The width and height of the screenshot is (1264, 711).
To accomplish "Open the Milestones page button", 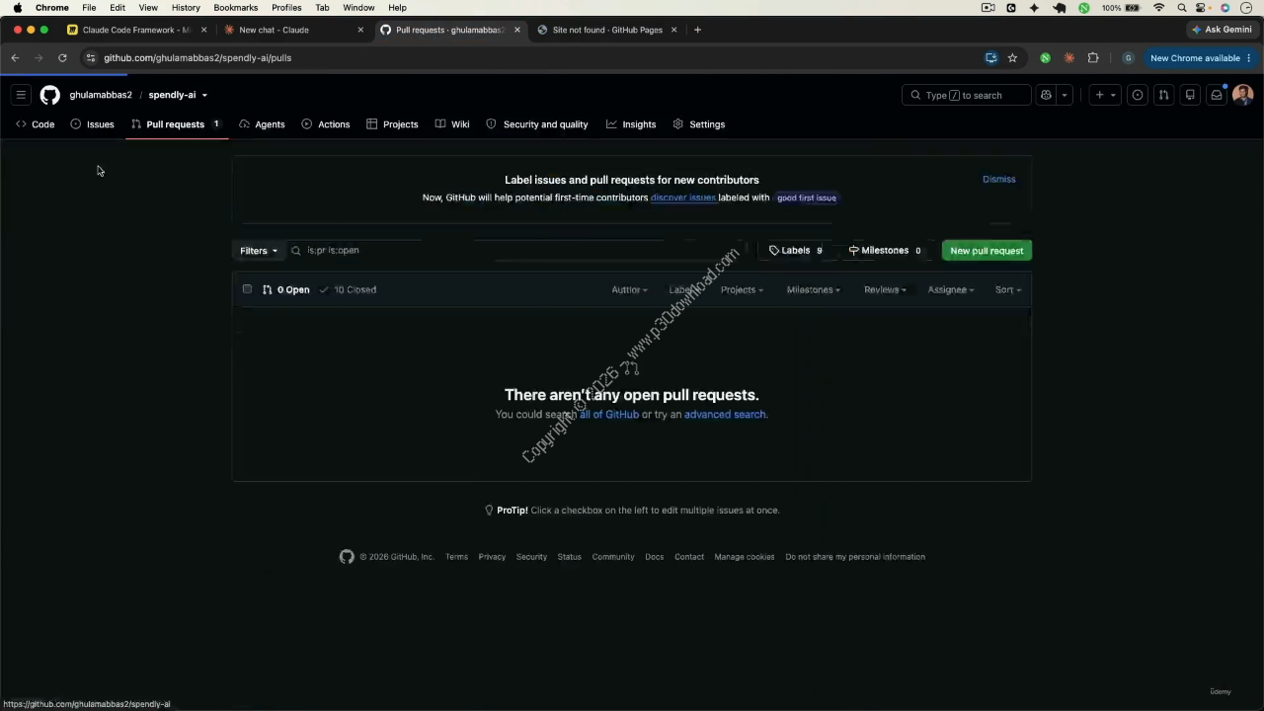I will point(885,251).
